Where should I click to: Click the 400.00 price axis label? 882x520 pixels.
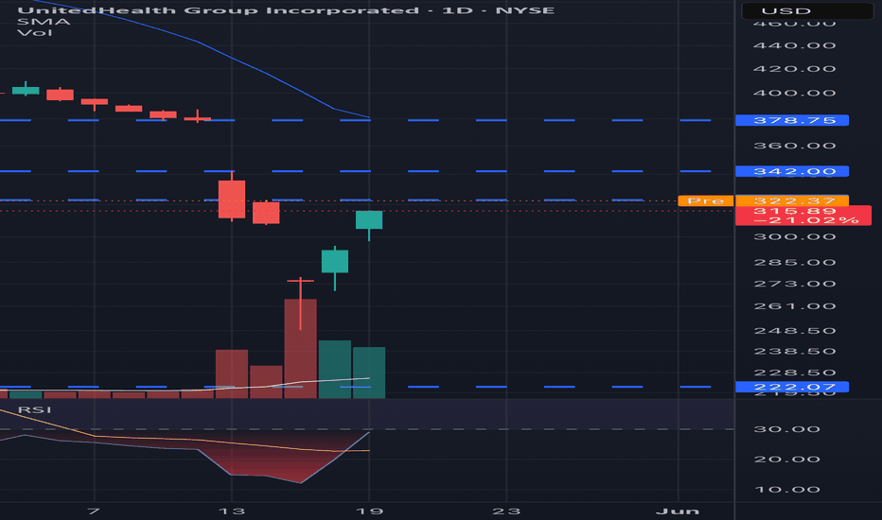tap(794, 94)
